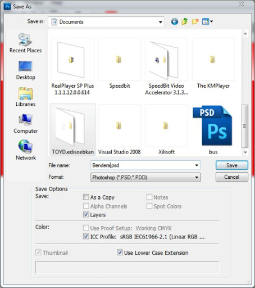This screenshot has width=255, height=288.
Task: Select Desktop in places sidebar
Action: tap(25, 70)
